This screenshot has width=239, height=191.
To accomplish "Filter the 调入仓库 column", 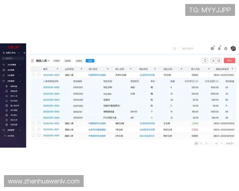I will (131, 69).
